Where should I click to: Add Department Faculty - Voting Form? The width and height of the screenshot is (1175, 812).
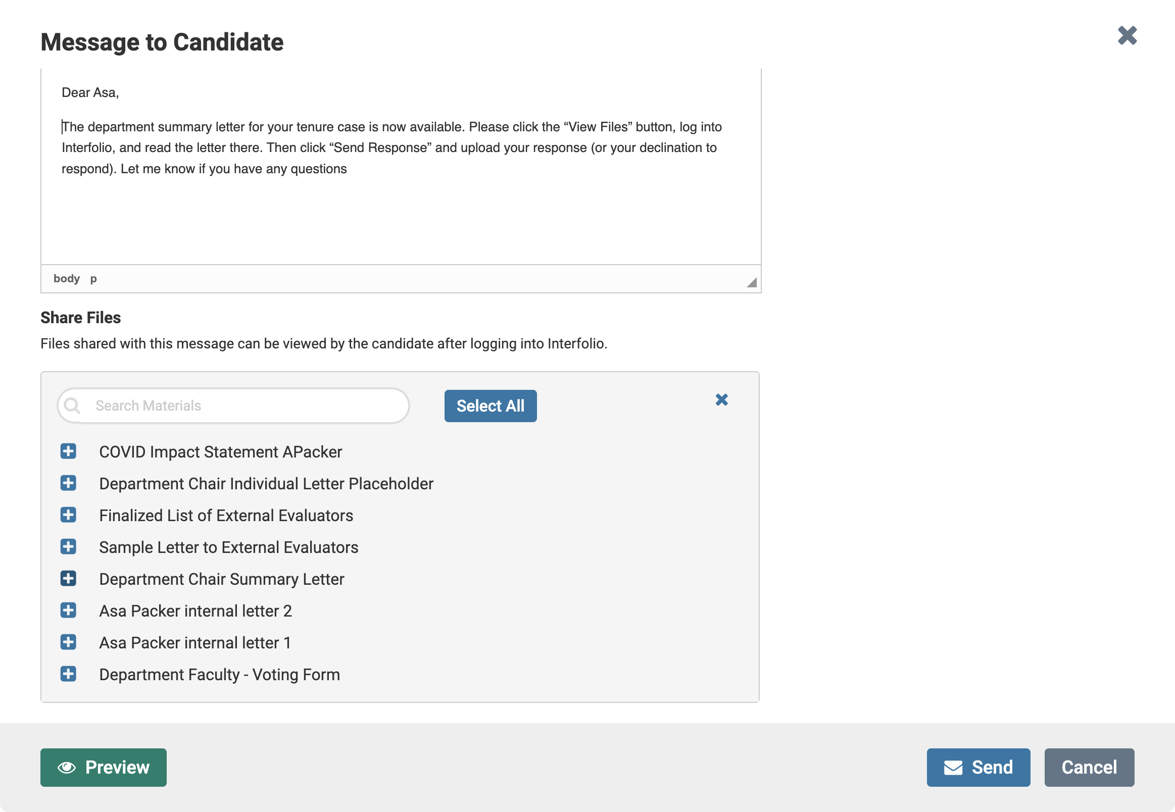click(68, 674)
